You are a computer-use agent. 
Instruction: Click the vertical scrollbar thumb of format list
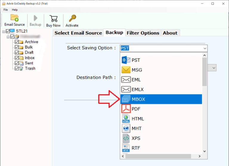(x=205, y=72)
